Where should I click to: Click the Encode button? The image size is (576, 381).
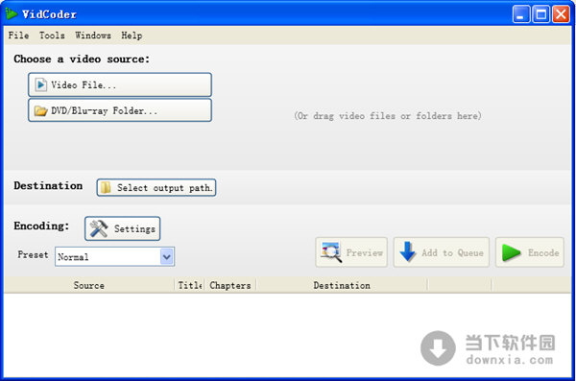click(529, 252)
